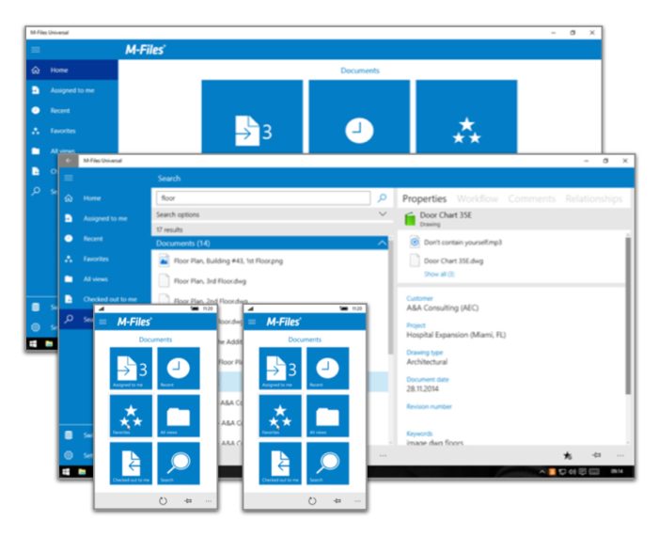Open Assigned to me in back window sidebar
The height and width of the screenshot is (536, 659).
coord(72,90)
